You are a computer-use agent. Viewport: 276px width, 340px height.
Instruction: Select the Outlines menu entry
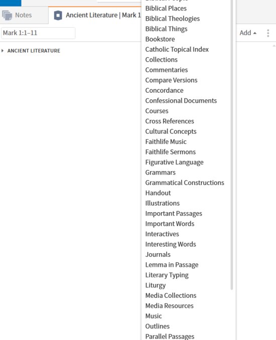coord(157,326)
